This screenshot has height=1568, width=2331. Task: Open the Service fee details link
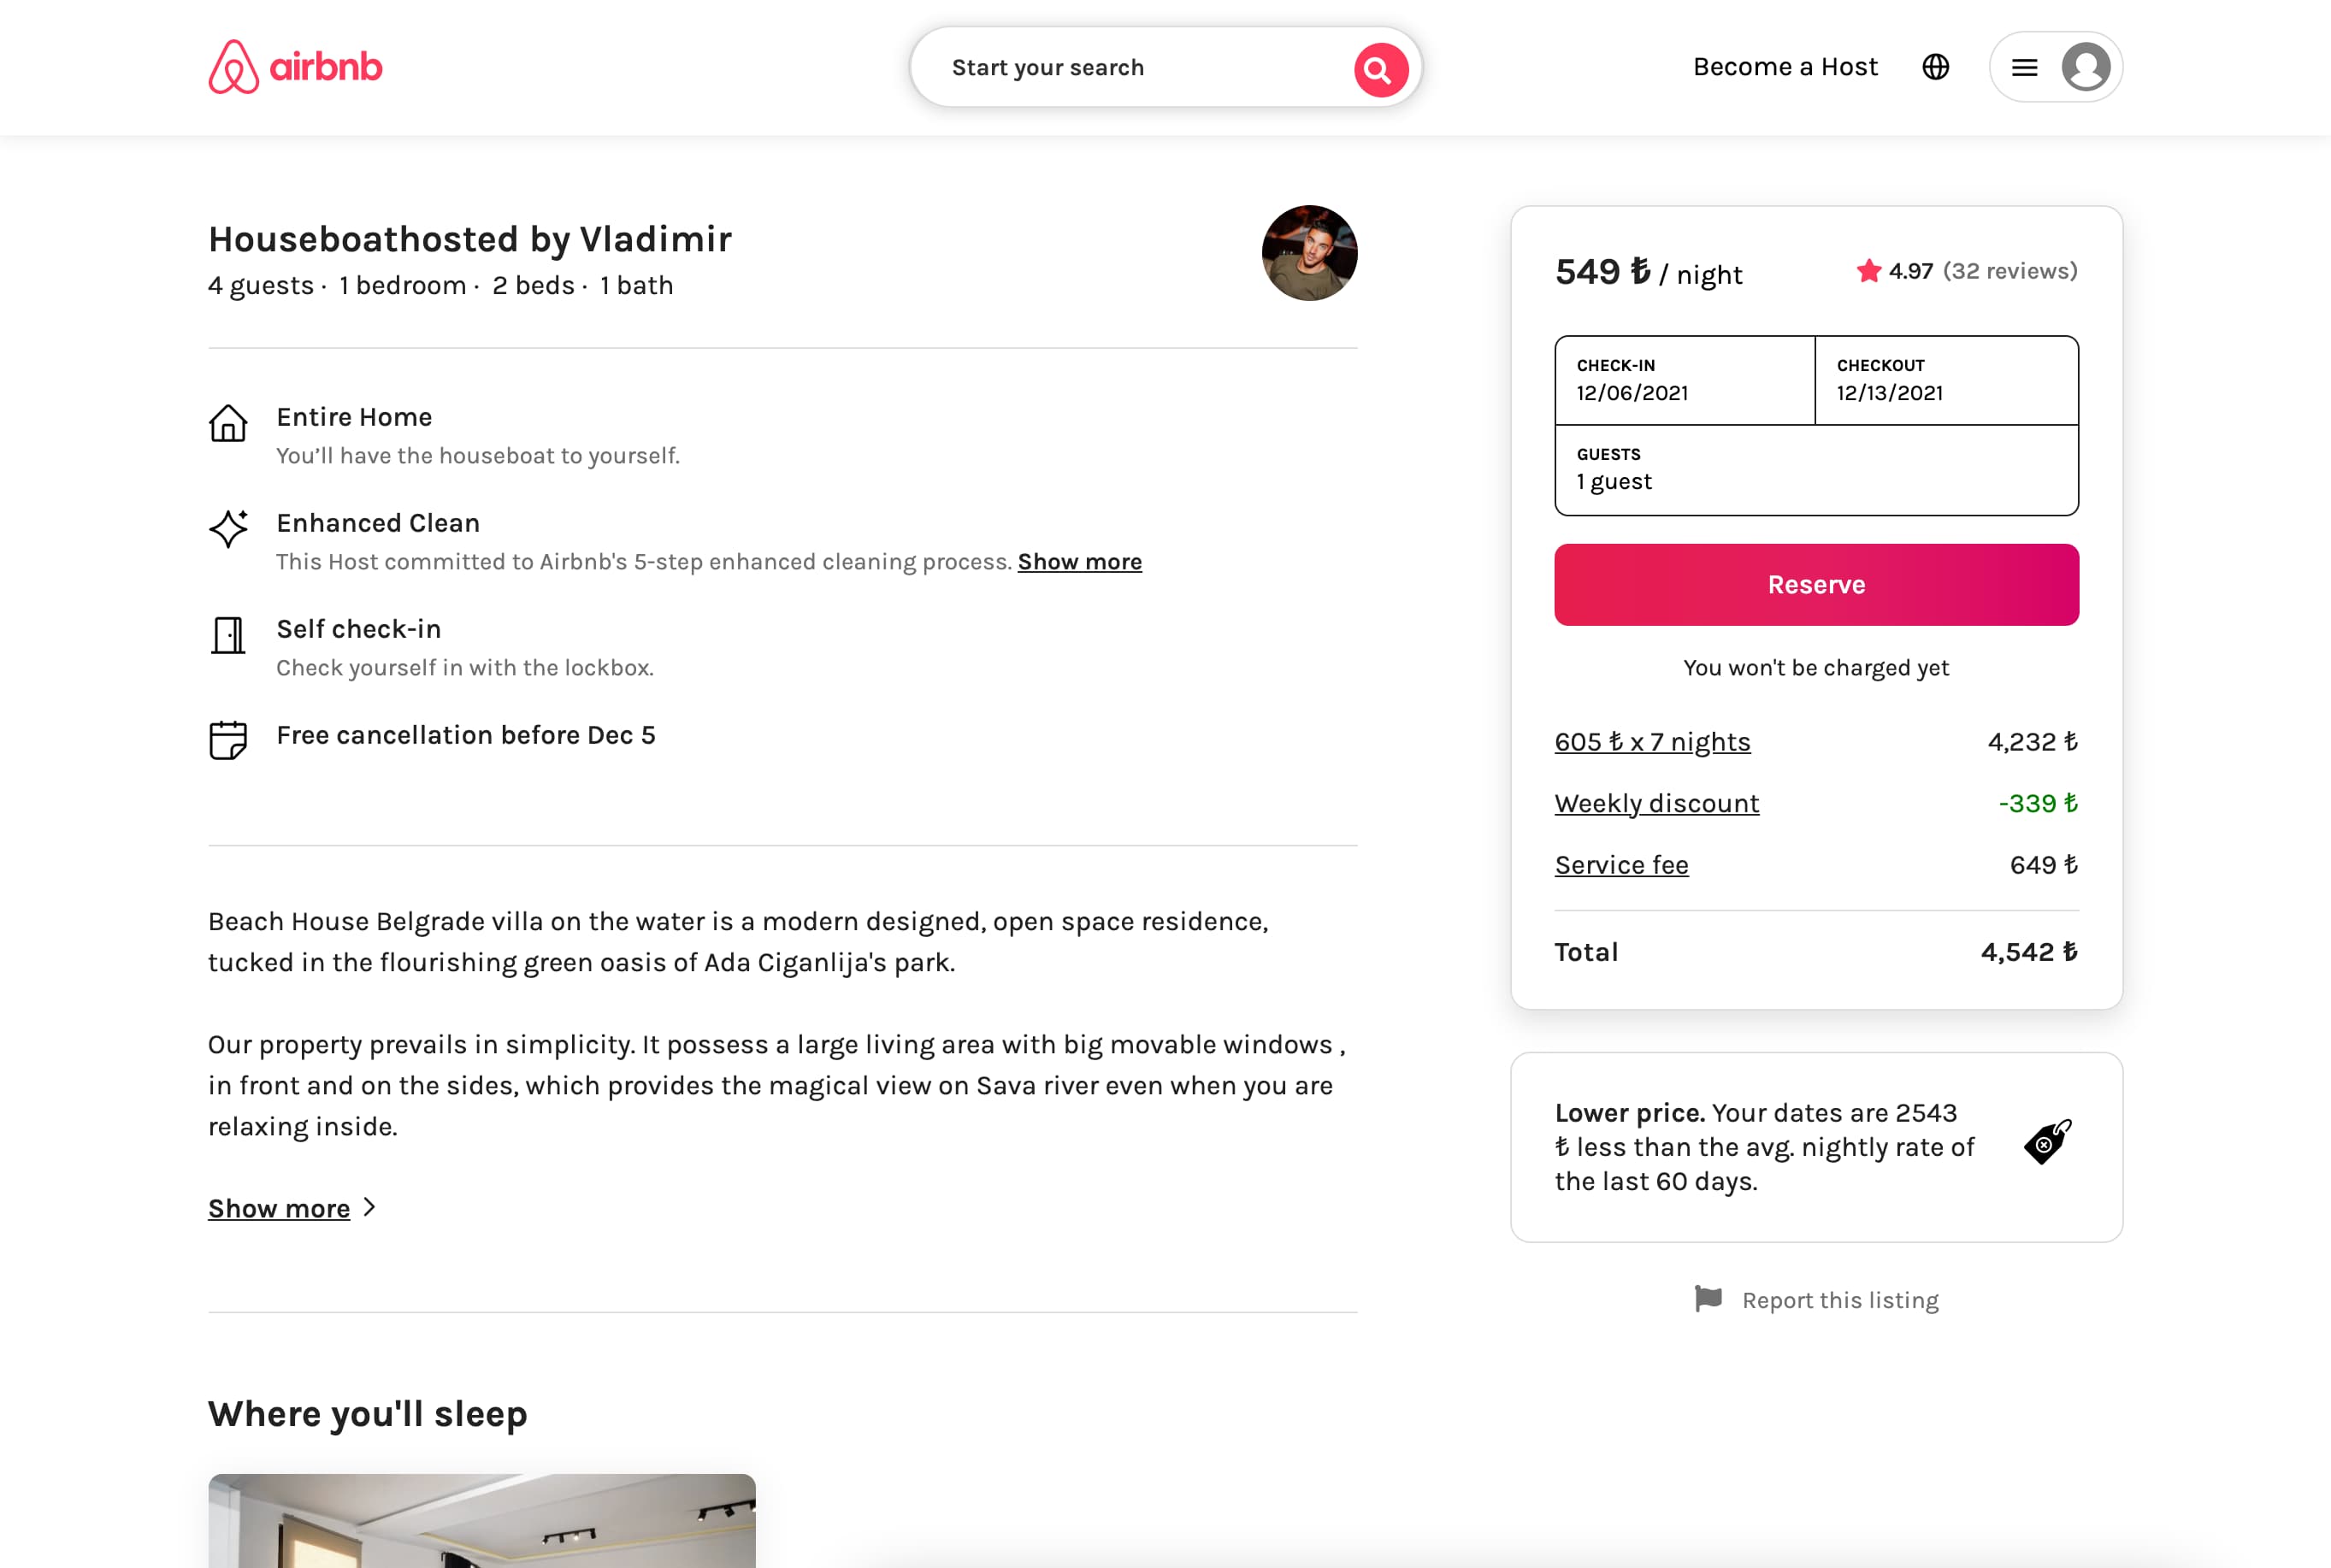[1621, 864]
